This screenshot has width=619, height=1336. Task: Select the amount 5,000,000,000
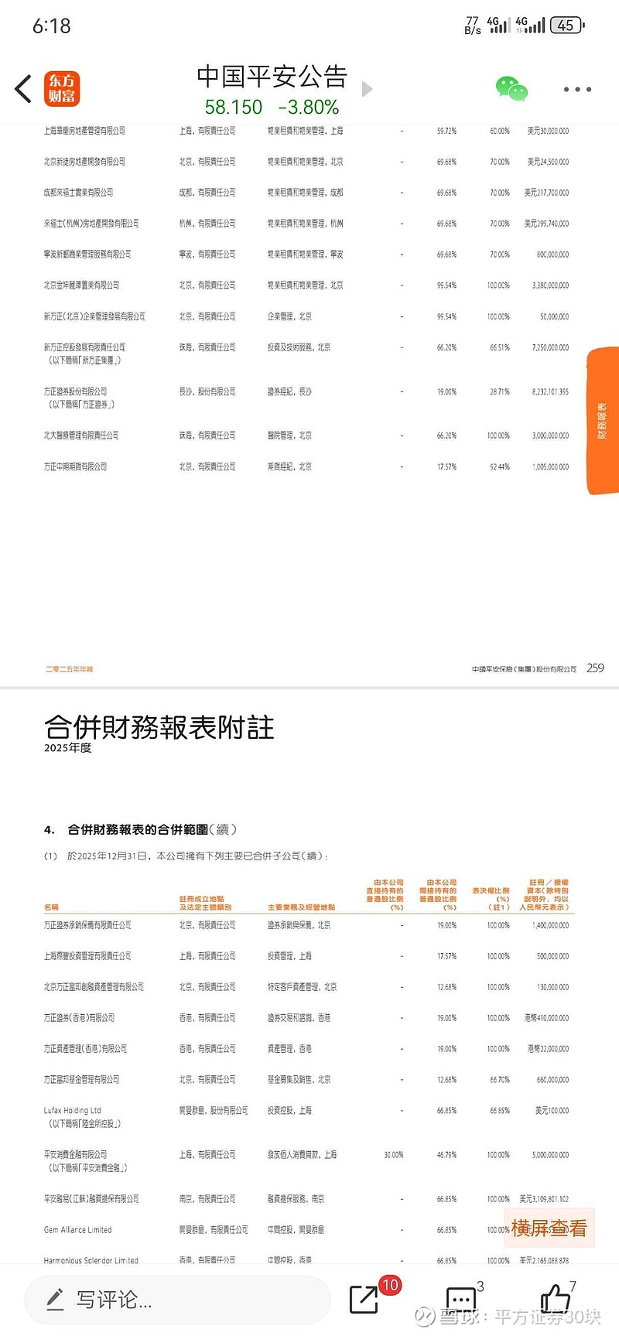point(550,1155)
